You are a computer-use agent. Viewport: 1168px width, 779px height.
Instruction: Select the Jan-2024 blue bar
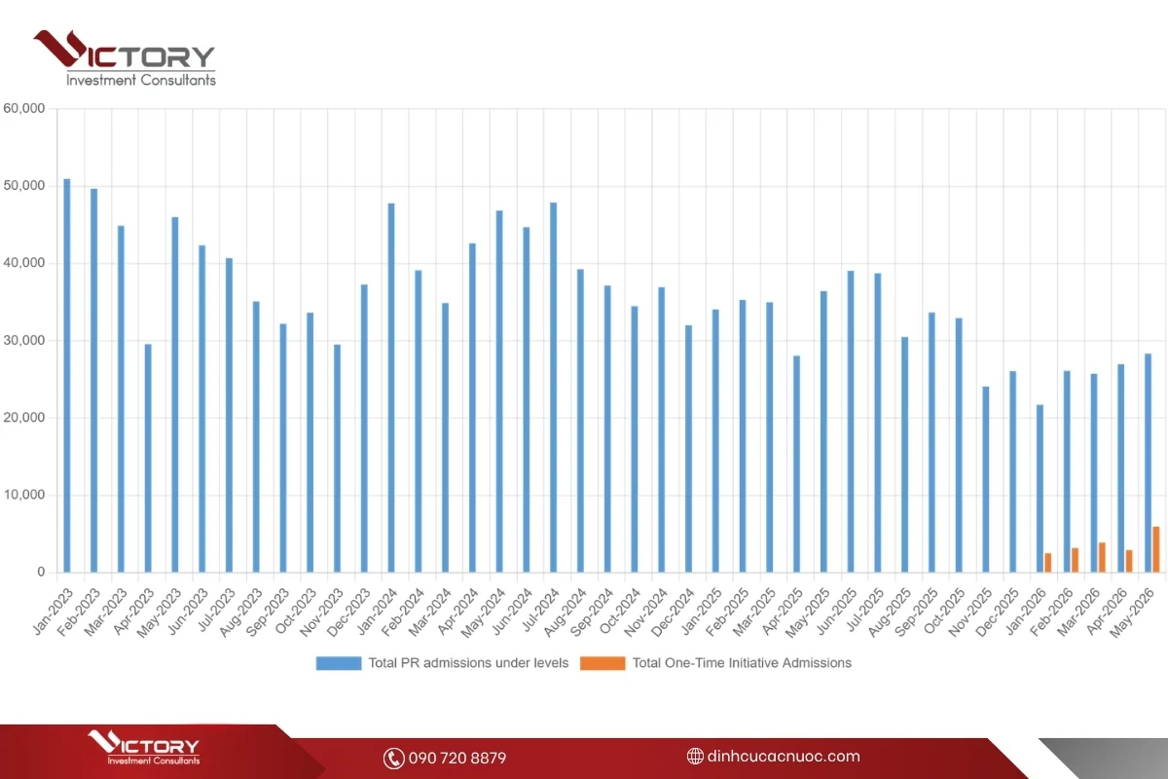[391, 388]
